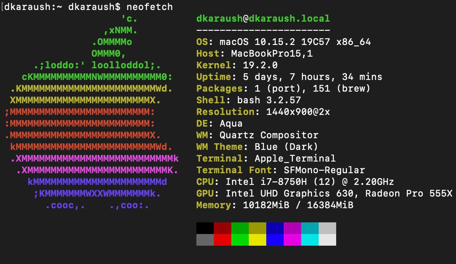Click the black color block
Viewport: 456px width, 264px height.
(205, 228)
